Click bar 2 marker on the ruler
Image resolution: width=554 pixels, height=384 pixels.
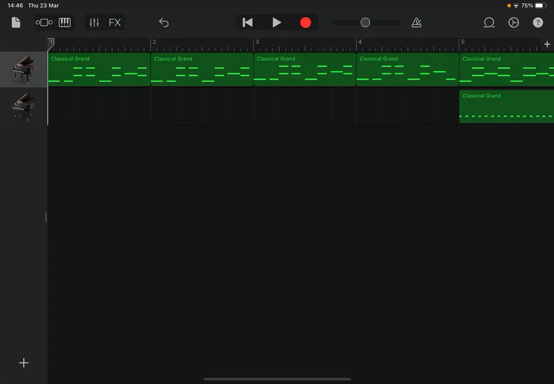154,42
